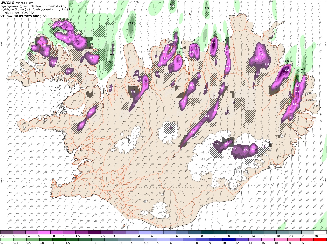Viewport: 327px width, 245px height.
Task: Pick the white 30 swatch on the snow scale
Action: point(320,232)
